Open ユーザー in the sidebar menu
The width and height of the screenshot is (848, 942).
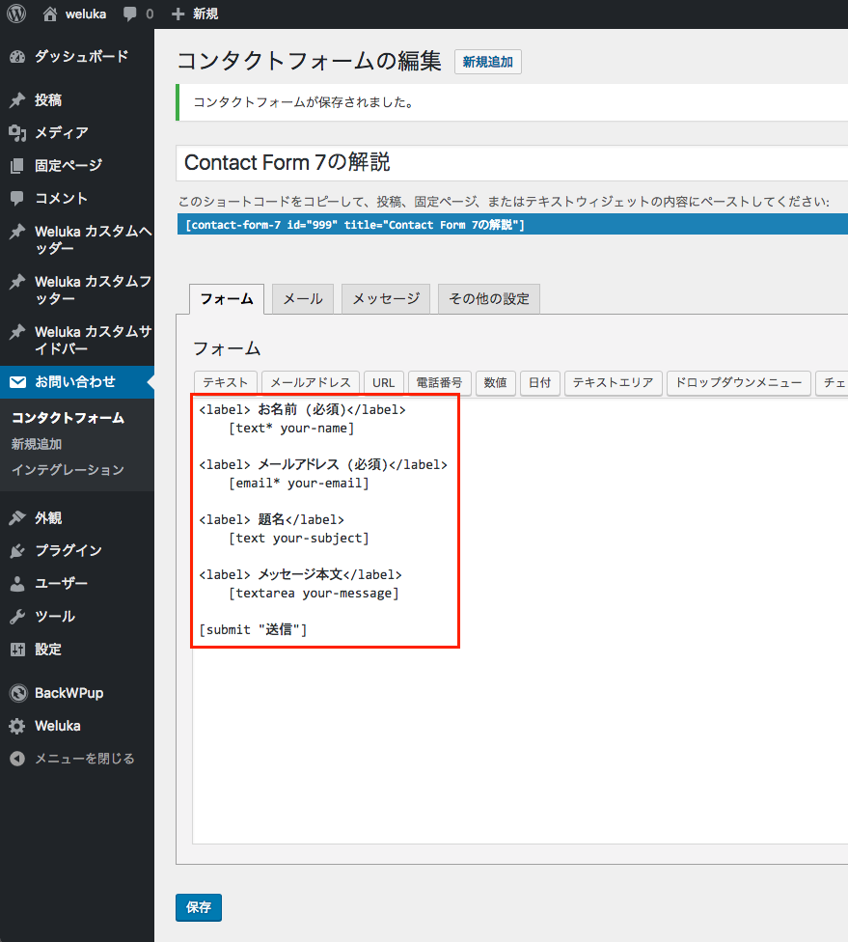pyautogui.click(x=61, y=583)
